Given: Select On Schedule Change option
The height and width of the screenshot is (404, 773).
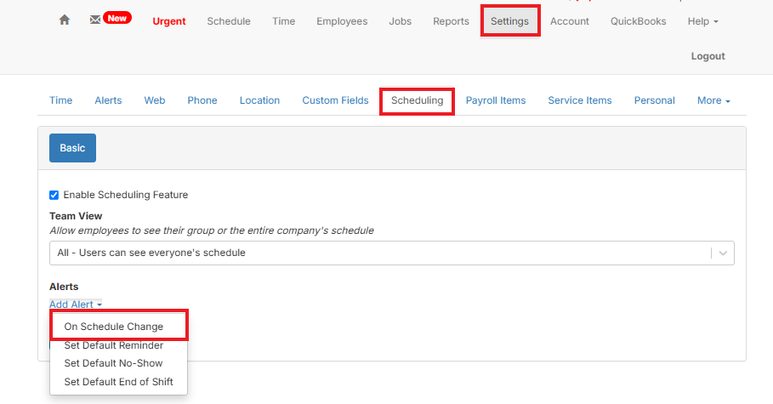Looking at the screenshot, I should click(x=114, y=327).
